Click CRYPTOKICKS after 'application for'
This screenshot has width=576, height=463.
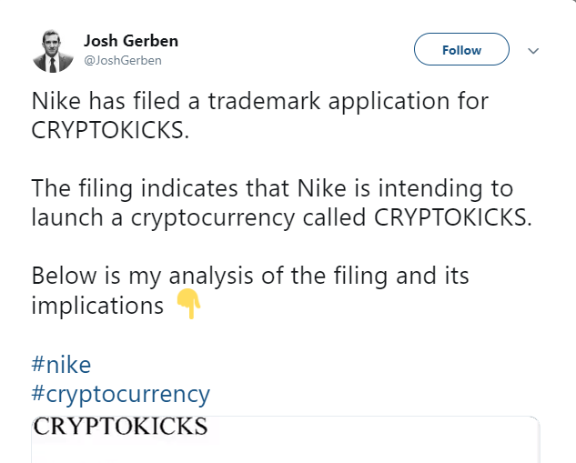click(x=110, y=130)
